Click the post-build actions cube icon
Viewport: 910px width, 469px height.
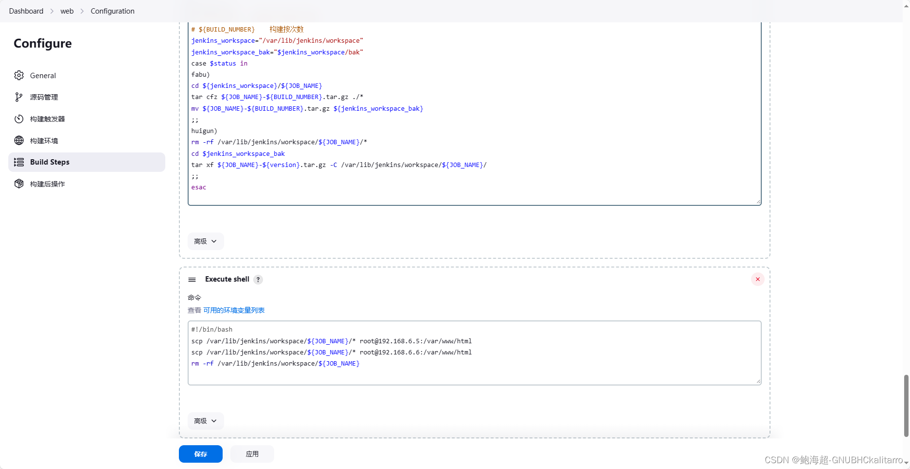[x=19, y=184]
